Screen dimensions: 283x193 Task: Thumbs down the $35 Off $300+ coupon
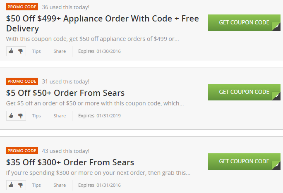point(21,185)
